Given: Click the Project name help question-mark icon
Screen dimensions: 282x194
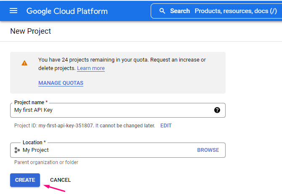Looking at the screenshot, I should 217,110.
